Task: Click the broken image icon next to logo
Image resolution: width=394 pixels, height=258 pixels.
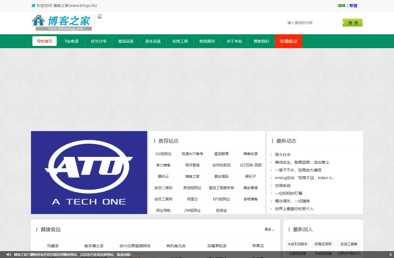Action: 100,17
